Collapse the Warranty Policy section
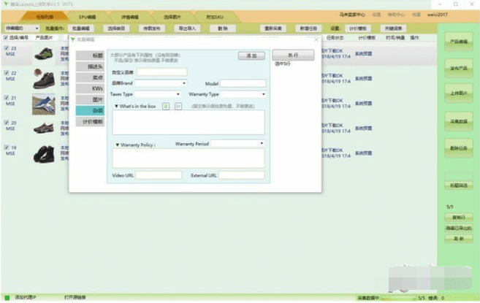The height and width of the screenshot is (303, 480). click(x=117, y=145)
